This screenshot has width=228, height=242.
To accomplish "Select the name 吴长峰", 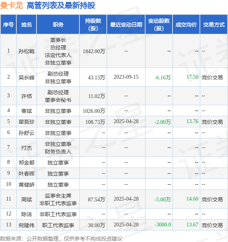I will pos(26,78).
